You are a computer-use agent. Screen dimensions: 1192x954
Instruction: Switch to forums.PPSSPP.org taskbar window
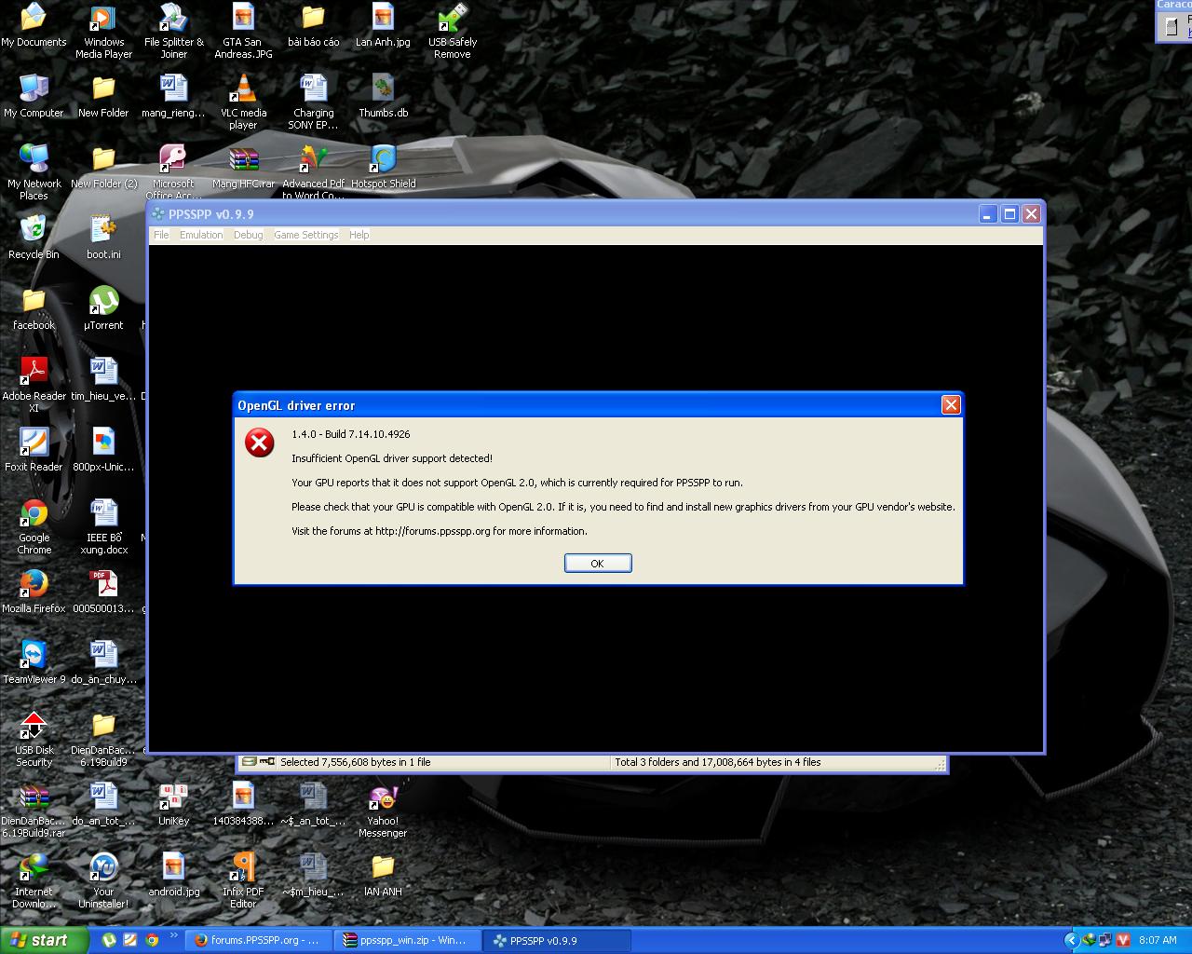[256, 940]
